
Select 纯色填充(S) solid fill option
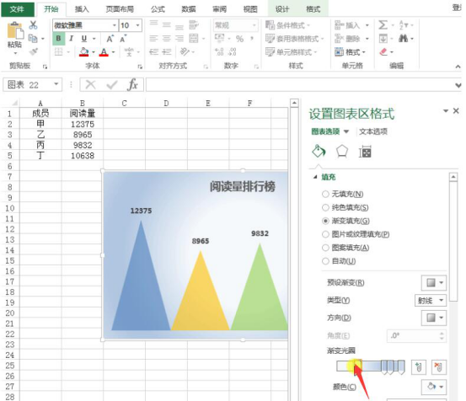pos(345,207)
